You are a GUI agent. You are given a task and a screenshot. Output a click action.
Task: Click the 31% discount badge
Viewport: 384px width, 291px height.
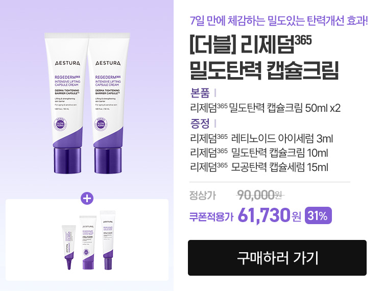318,215
